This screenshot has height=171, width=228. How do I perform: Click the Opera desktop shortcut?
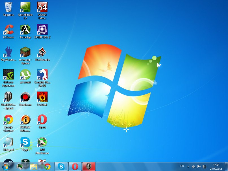[x=42, y=120]
